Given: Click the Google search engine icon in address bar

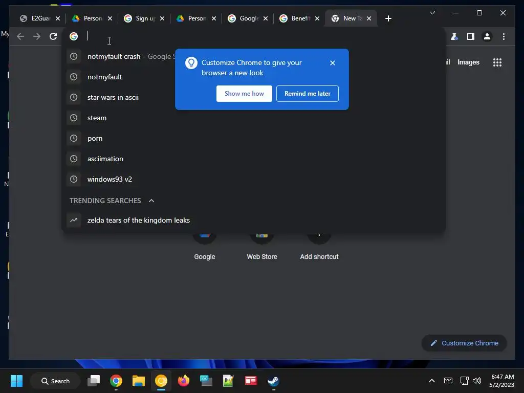Looking at the screenshot, I should click(x=74, y=36).
